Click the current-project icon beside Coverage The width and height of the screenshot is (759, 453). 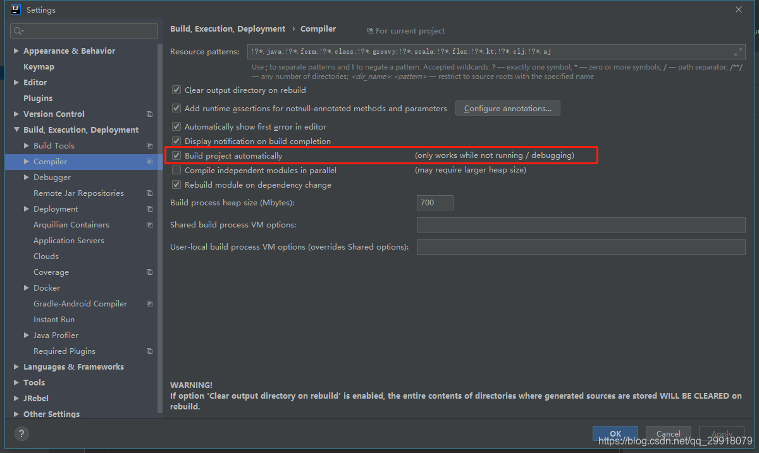coord(149,272)
